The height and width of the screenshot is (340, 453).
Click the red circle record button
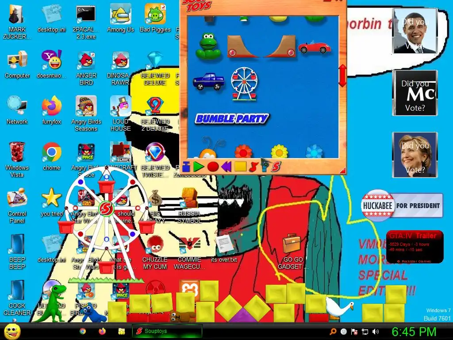(x=213, y=167)
